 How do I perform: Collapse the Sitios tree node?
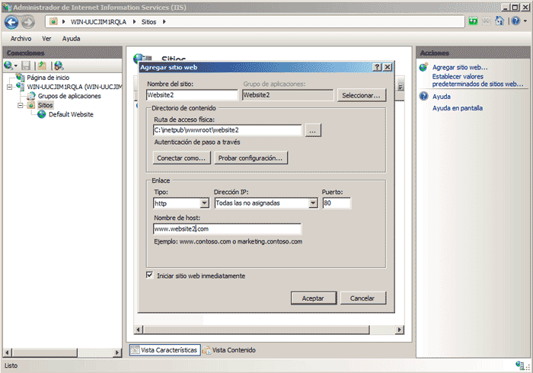[21, 106]
